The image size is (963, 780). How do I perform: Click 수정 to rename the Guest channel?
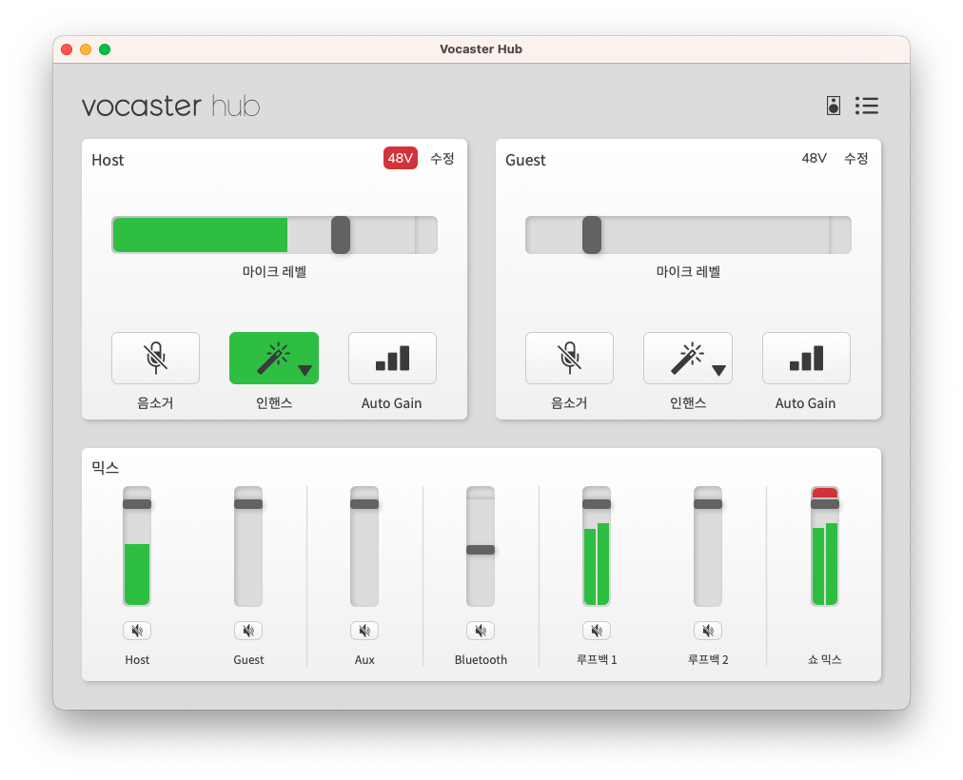[855, 158]
